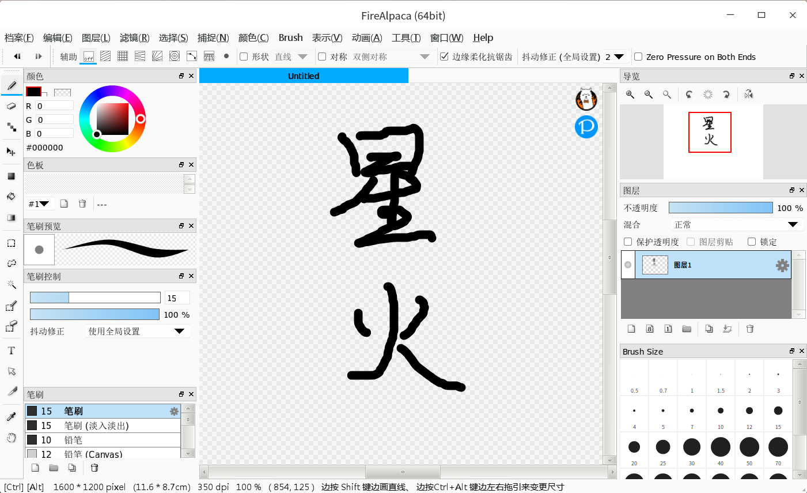This screenshot has height=493, width=807.
Task: Select the Bucket fill tool
Action: (11, 197)
